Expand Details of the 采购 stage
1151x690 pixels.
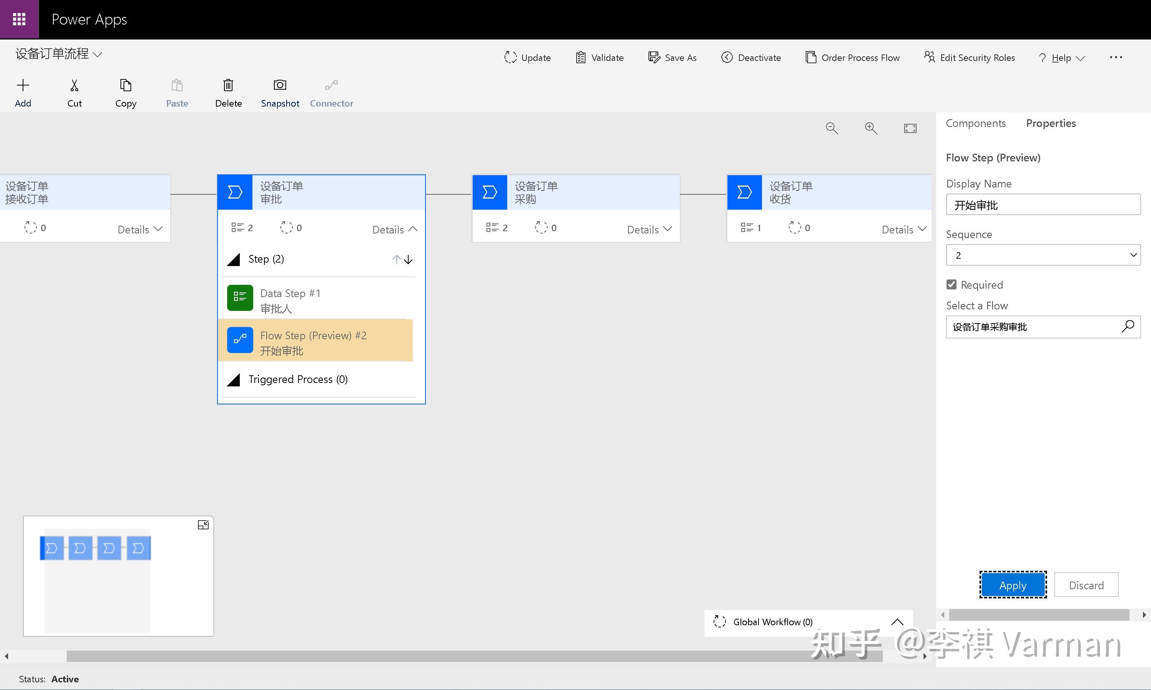650,229
